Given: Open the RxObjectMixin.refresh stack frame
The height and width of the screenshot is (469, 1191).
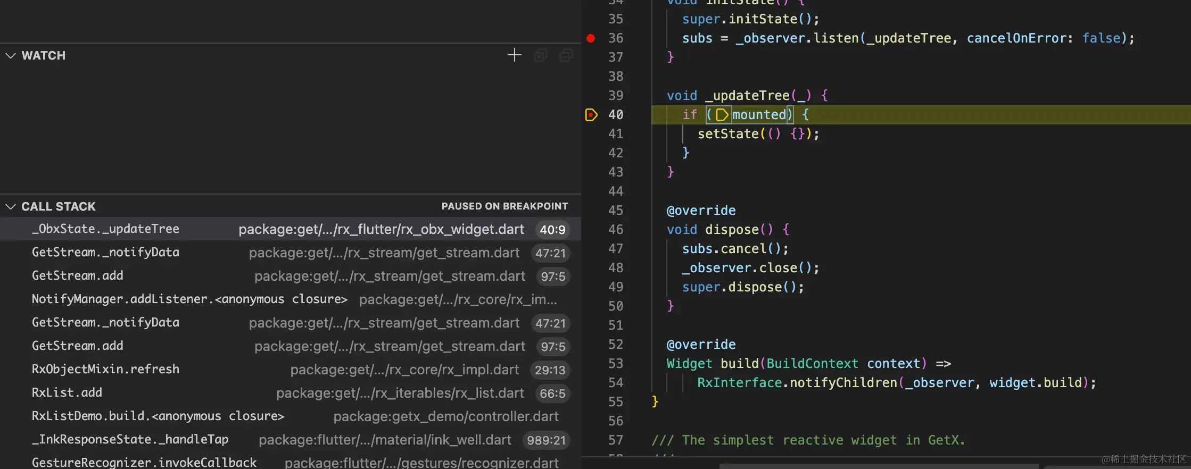Looking at the screenshot, I should 291,370.
